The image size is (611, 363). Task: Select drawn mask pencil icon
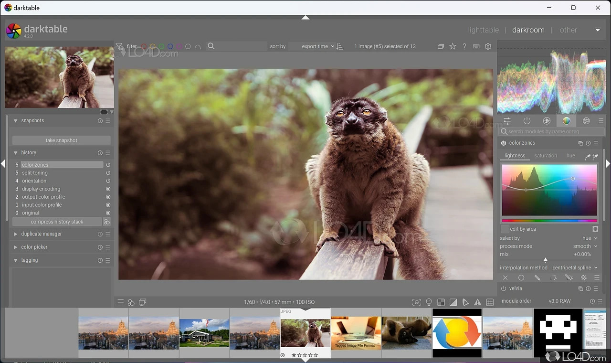click(x=537, y=278)
